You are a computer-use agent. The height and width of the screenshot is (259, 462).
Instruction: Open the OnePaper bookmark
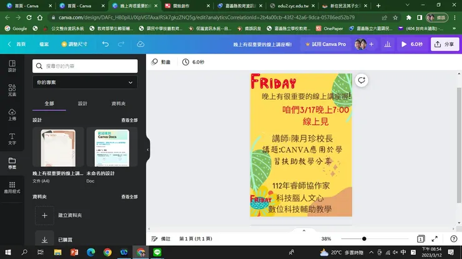330,29
